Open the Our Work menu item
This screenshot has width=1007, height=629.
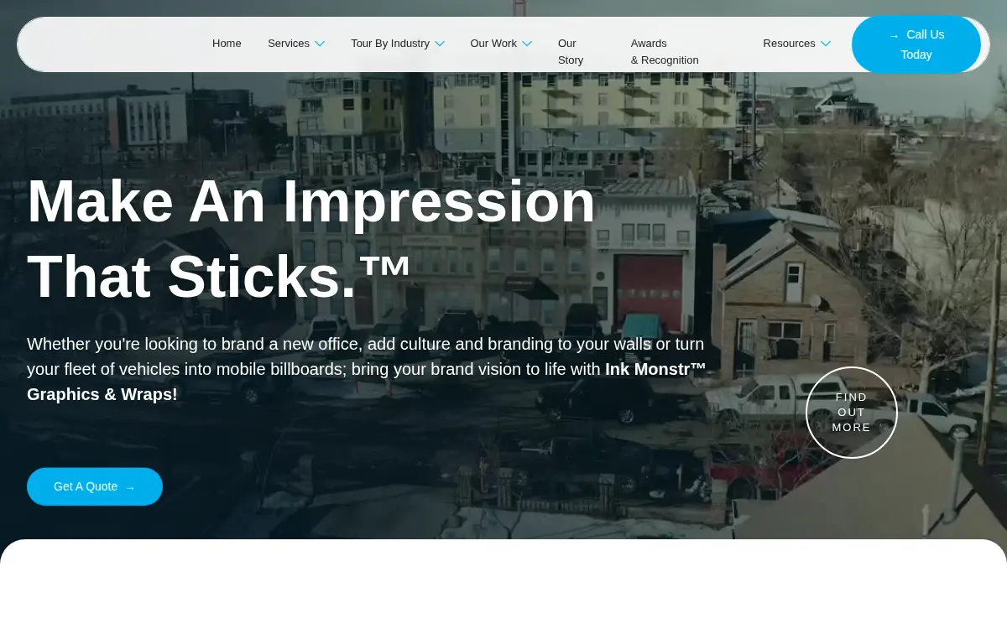(x=493, y=44)
